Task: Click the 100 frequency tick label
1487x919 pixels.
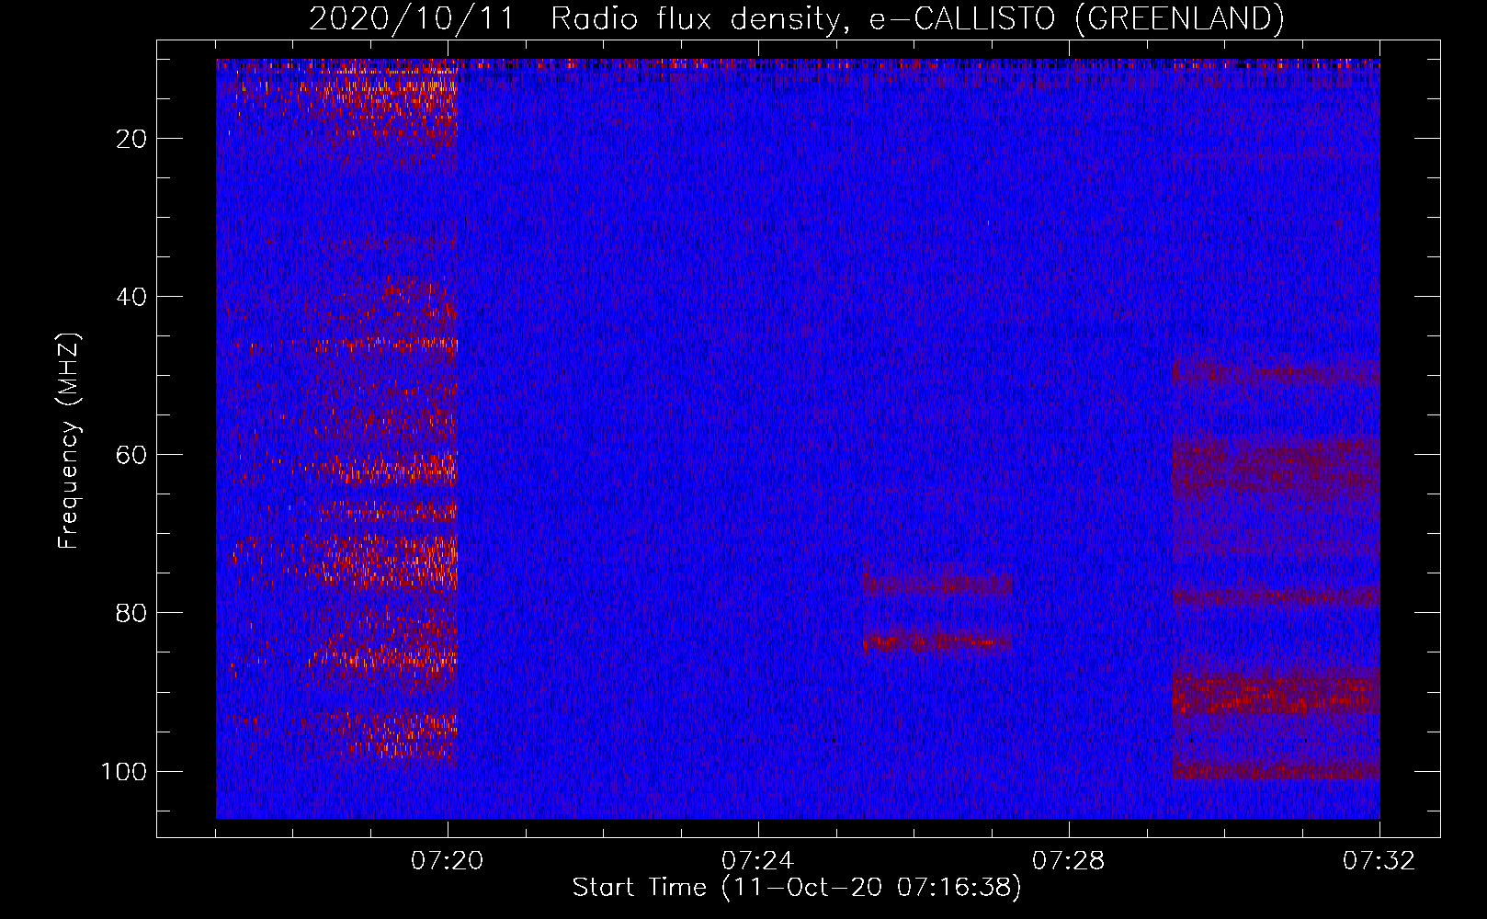Action: pyautogui.click(x=125, y=771)
